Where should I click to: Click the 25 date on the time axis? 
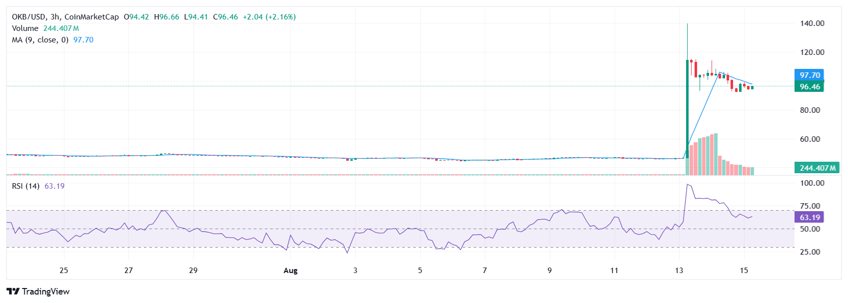point(63,271)
